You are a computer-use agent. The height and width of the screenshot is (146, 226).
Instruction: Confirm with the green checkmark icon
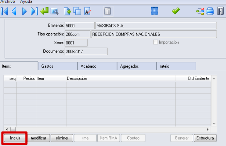point(176,11)
